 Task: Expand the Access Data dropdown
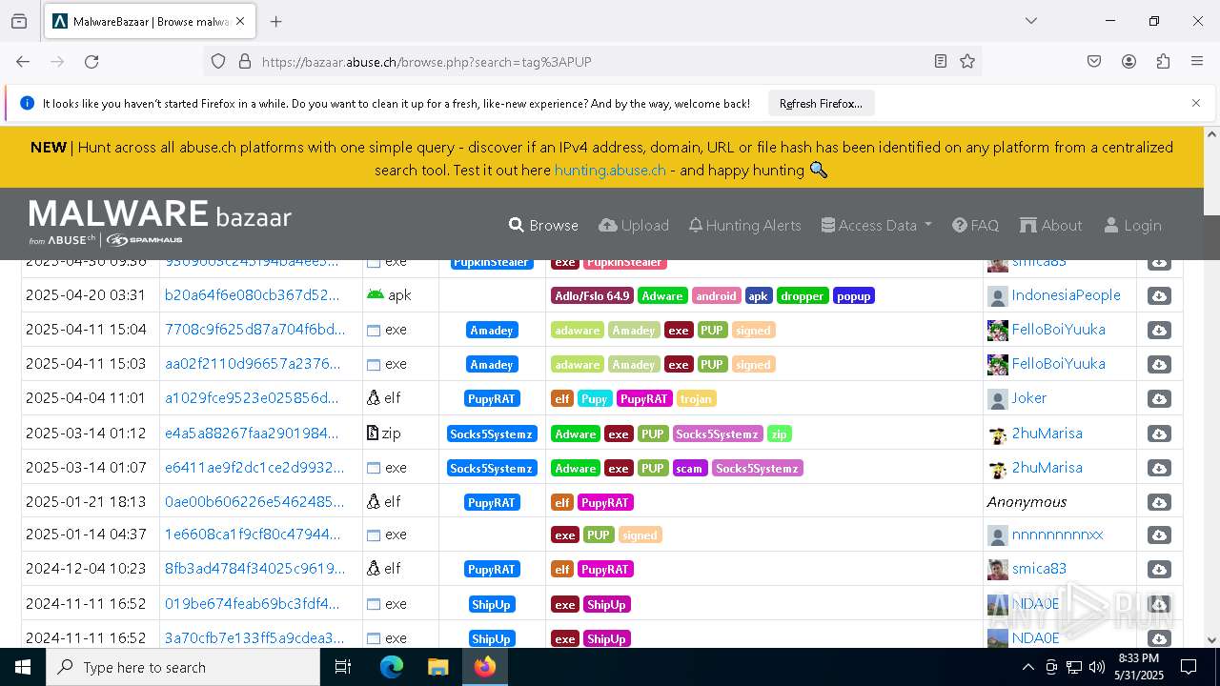point(876,225)
